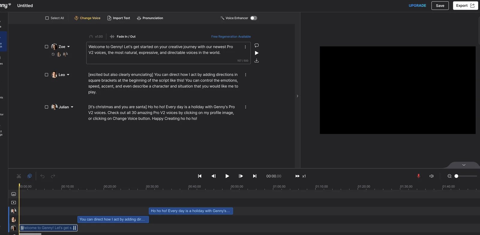Pick the first recent voice avatar under Zoe

[x=59, y=54]
